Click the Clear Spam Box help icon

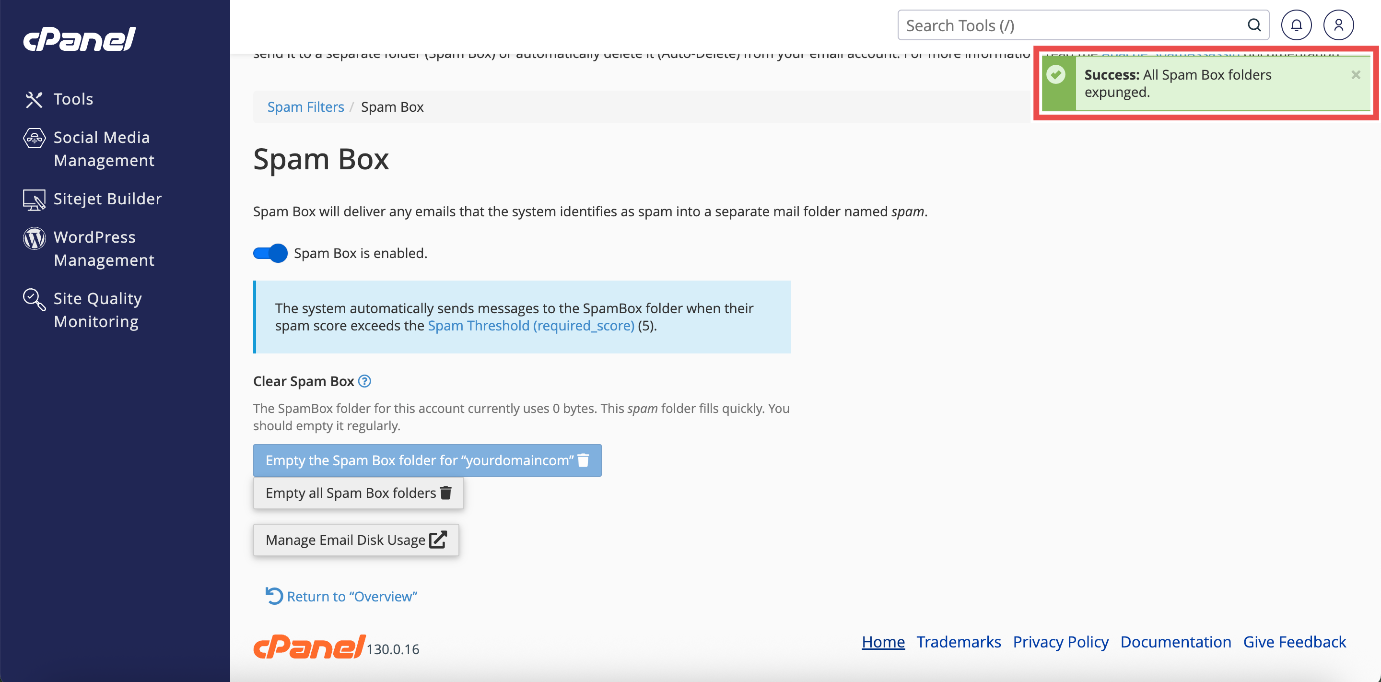364,381
